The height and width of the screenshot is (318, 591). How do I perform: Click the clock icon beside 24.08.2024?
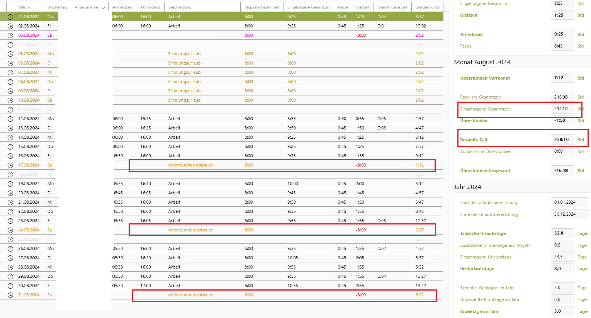10,230
